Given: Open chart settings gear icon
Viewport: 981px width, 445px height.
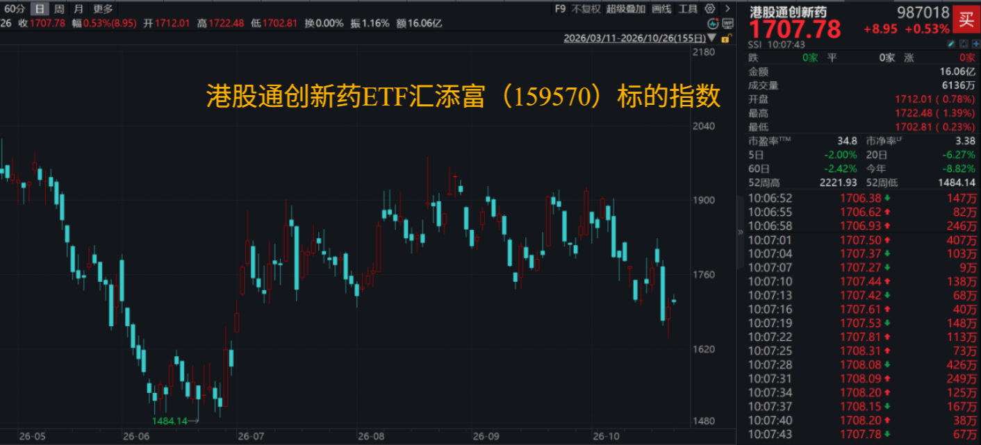Looking at the screenshot, I should click(709, 9).
